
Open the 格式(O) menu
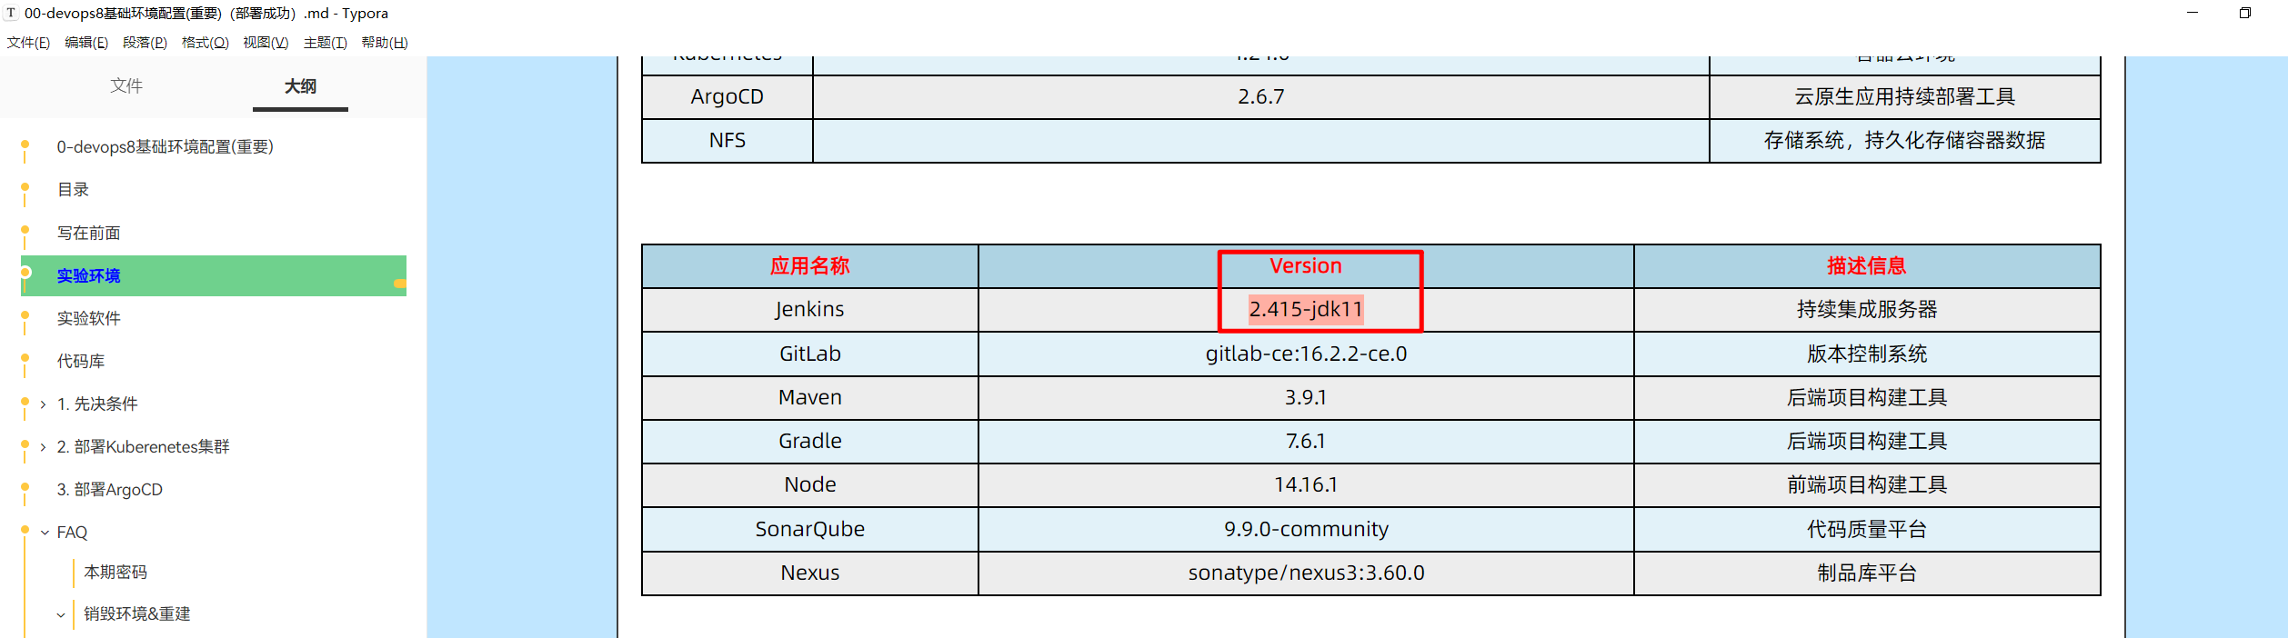[x=205, y=43]
